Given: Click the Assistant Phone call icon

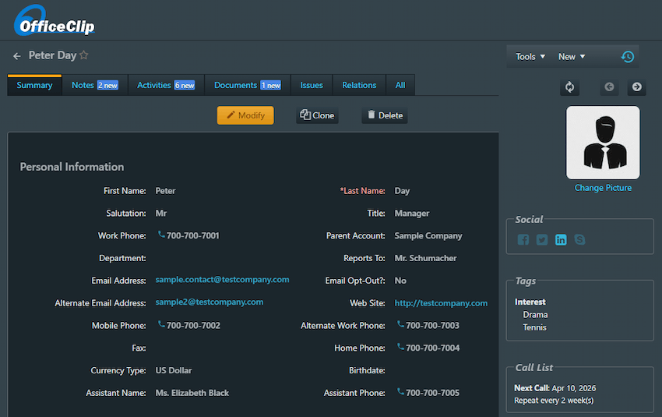Looking at the screenshot, I should (400, 391).
